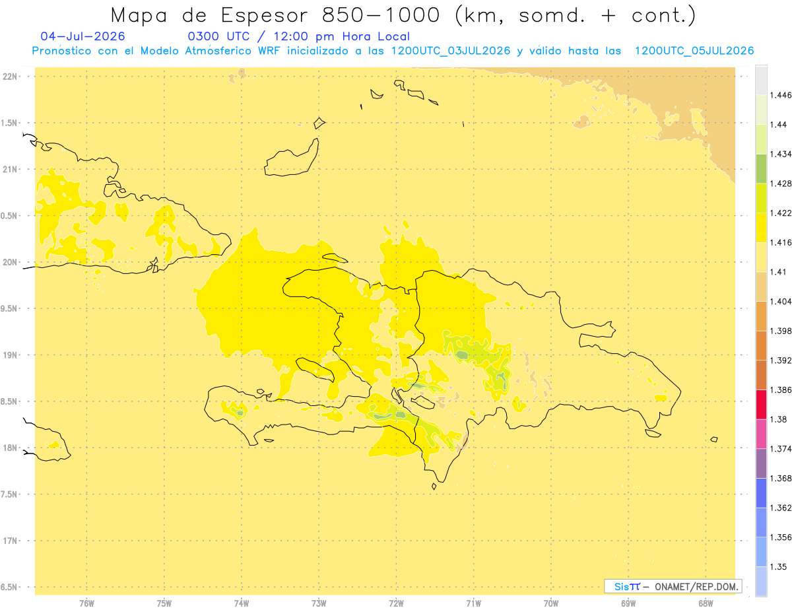Click the legend value "1.386"
The image size is (792, 612).
click(781, 390)
